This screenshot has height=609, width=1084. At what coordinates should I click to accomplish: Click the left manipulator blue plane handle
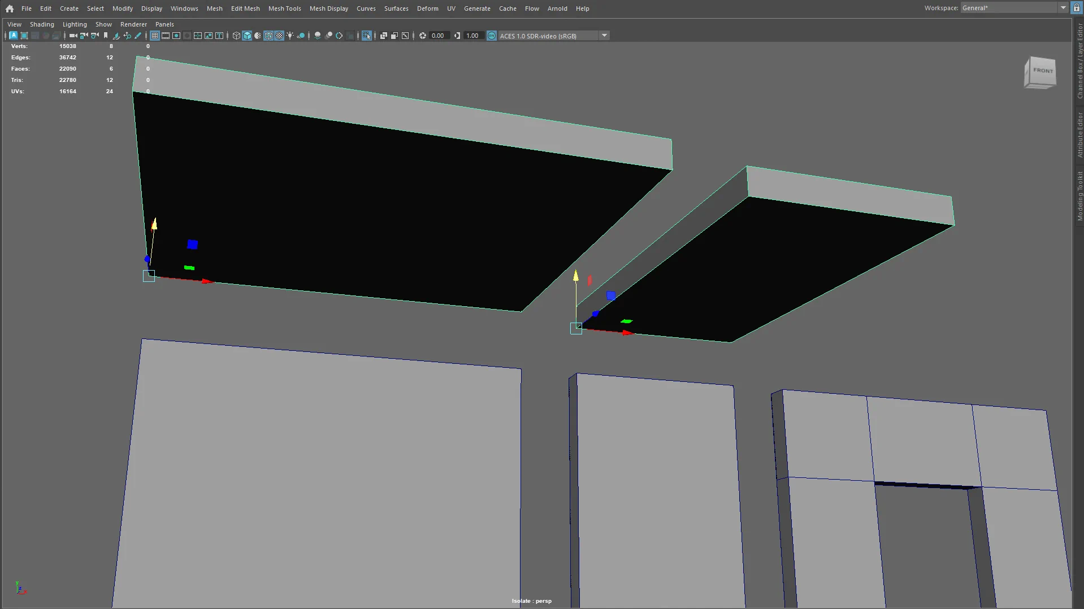(192, 245)
